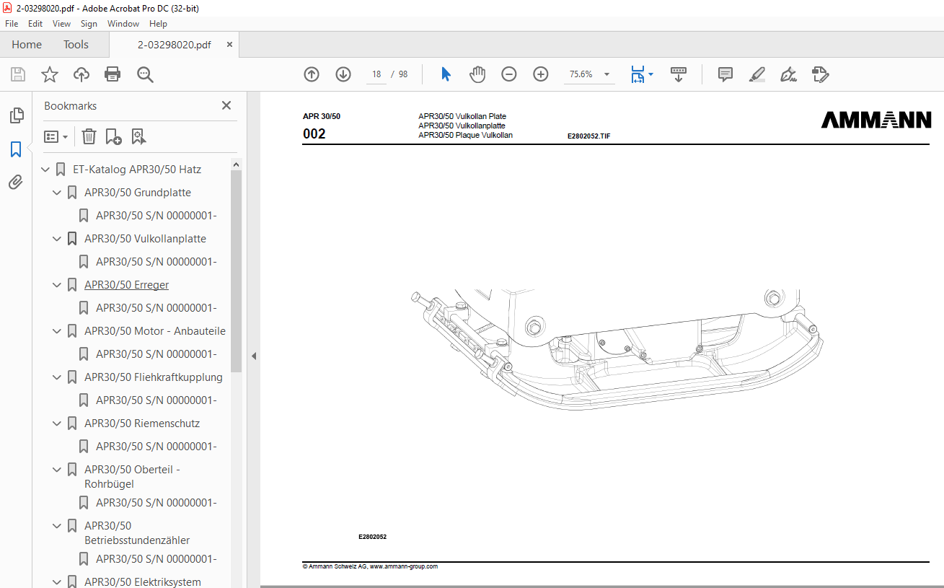Open the stamp and edit tool icon
The height and width of the screenshot is (588, 944).
820,74
